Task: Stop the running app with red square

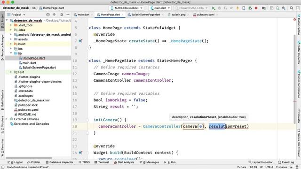Action: click(256, 8)
